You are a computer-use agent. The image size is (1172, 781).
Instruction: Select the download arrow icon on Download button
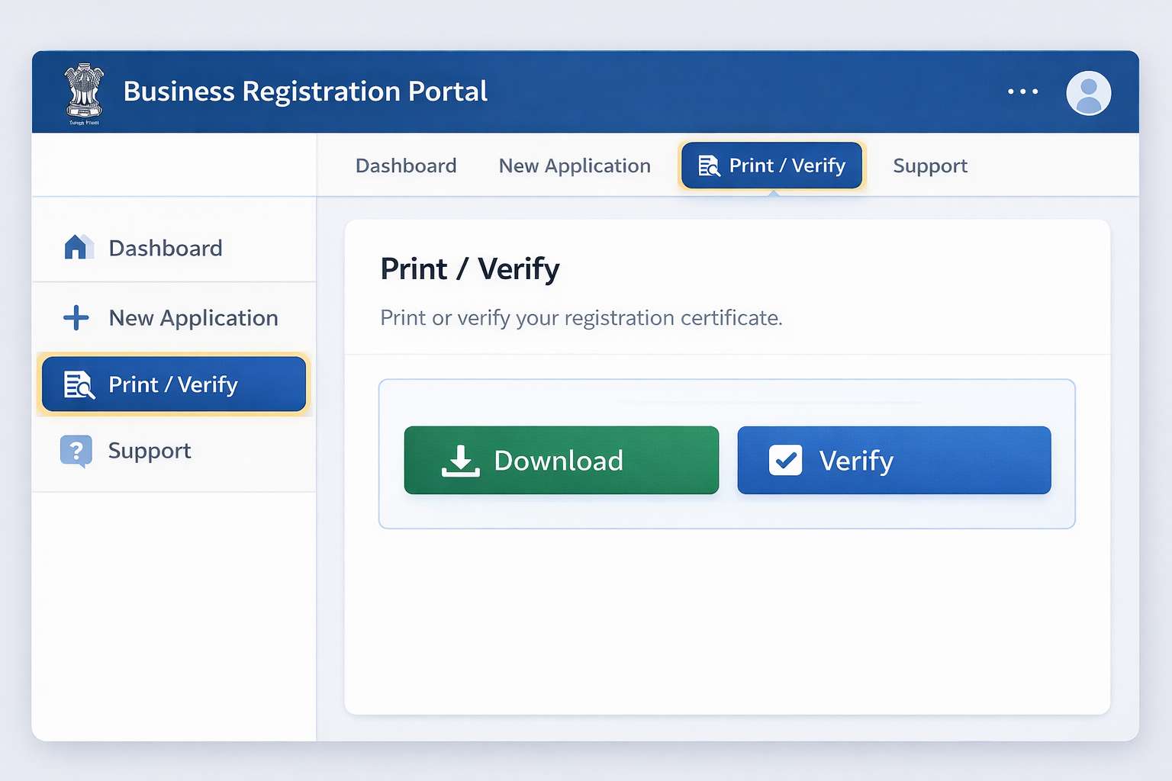click(462, 459)
